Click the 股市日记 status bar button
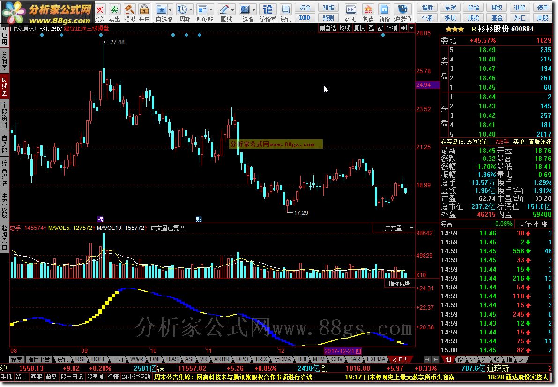 coord(72,377)
